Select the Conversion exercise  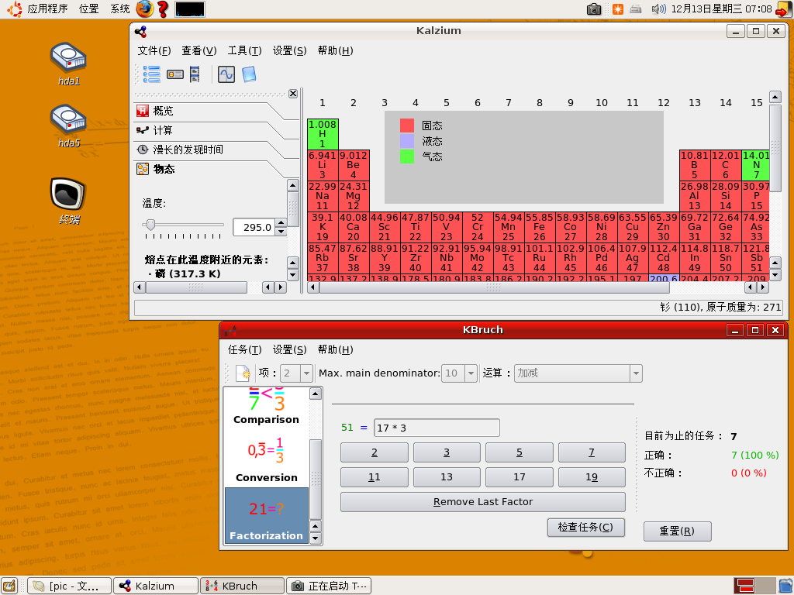[x=267, y=458]
